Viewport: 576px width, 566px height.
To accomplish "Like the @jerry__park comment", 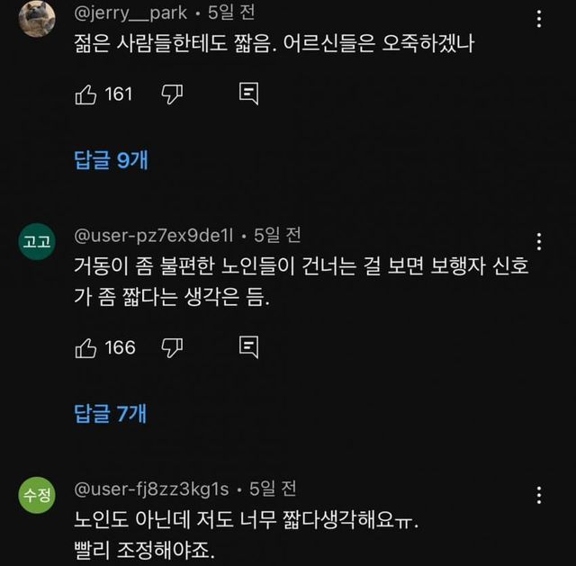I will [x=86, y=94].
